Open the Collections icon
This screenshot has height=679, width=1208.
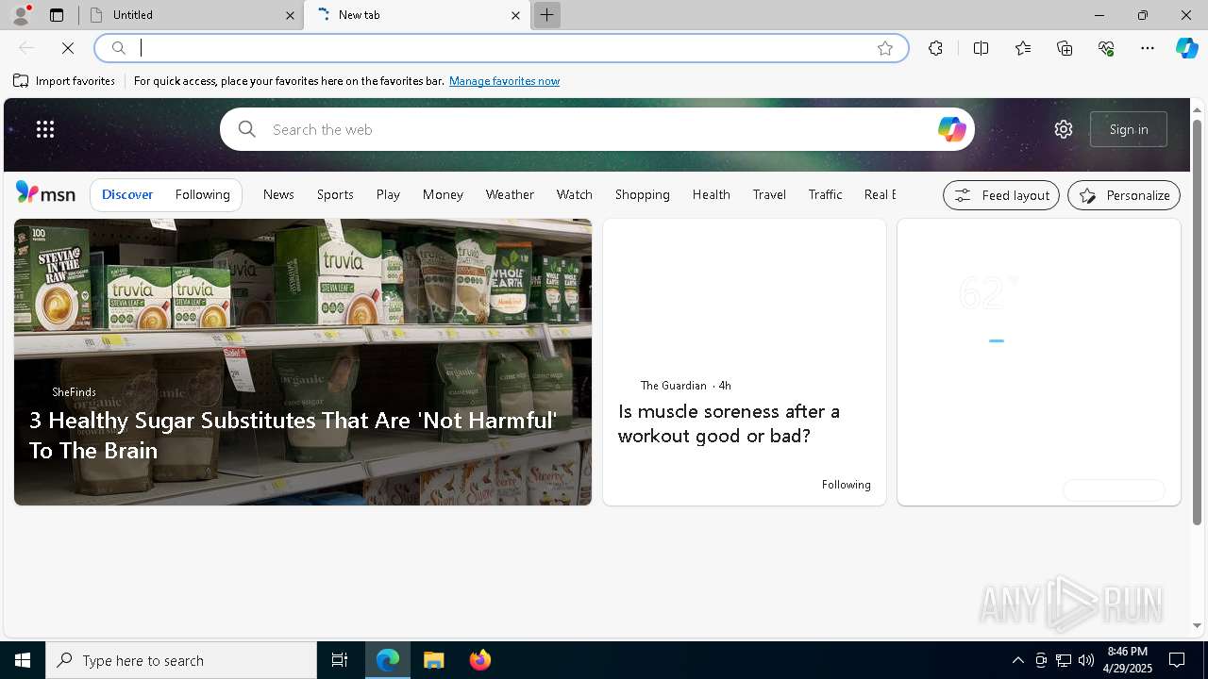click(1065, 48)
